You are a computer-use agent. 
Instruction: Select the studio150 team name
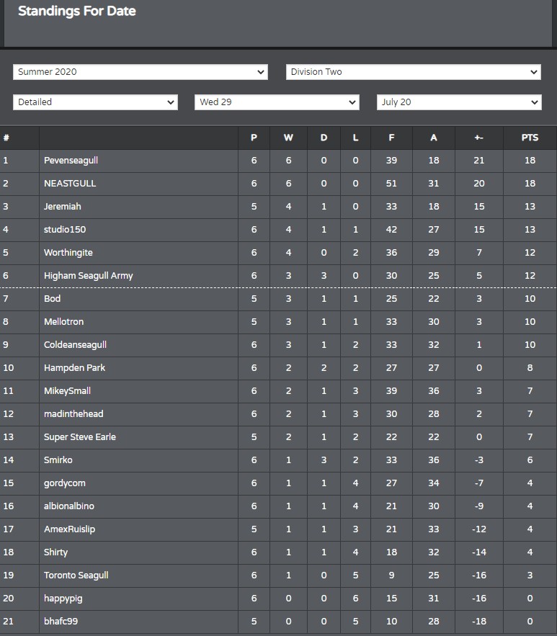[65, 230]
